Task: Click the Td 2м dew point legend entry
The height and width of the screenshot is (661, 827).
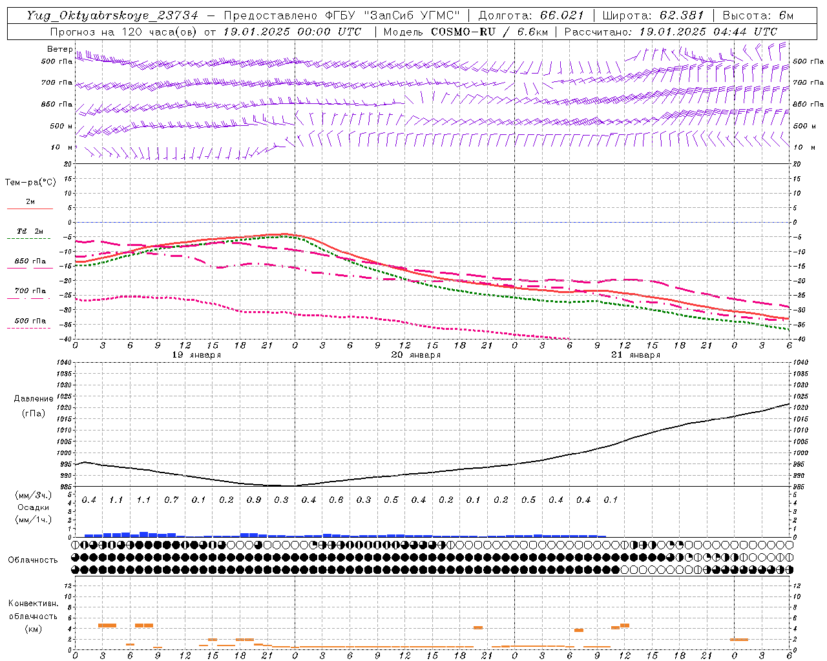Action: point(30,231)
